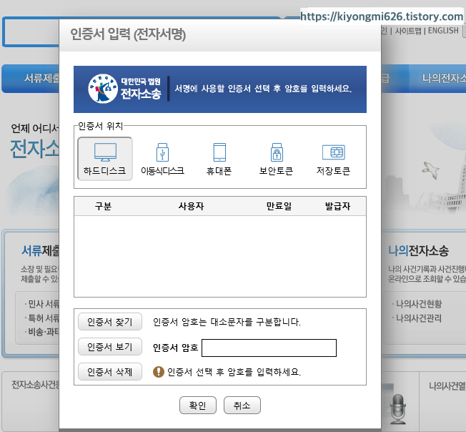Open ENGLISH link in background page
466x432 pixels.
point(443,30)
